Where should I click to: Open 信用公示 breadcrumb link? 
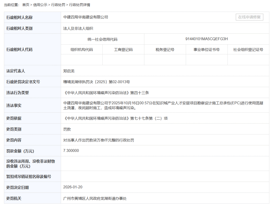coord(40,5)
